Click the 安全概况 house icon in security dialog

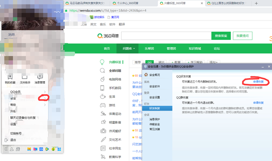(x=146, y=75)
